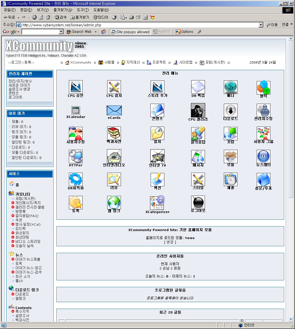295x329 pixels.
Task: Open the XCategorizer module icon
Action: coord(157,203)
